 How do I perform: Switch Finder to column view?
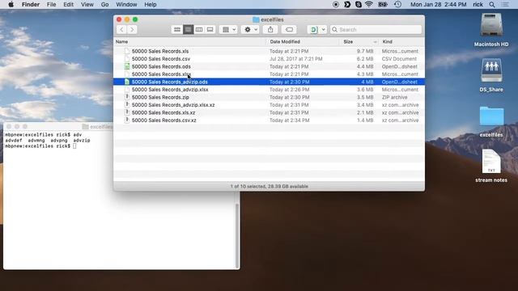click(199, 30)
